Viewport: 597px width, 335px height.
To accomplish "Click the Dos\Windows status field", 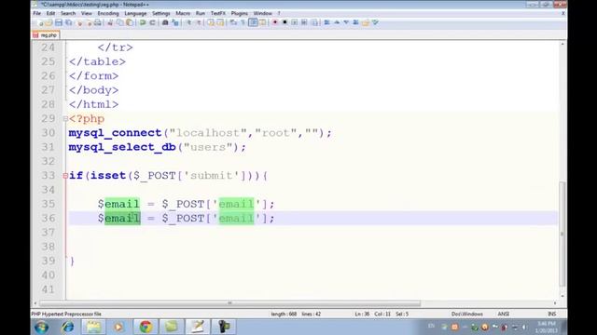I will pyautogui.click(x=467, y=315).
